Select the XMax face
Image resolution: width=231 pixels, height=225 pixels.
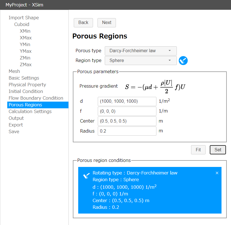tap(26, 38)
